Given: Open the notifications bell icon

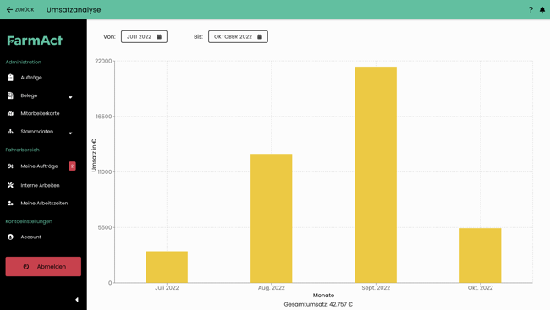Looking at the screenshot, I should point(542,10).
